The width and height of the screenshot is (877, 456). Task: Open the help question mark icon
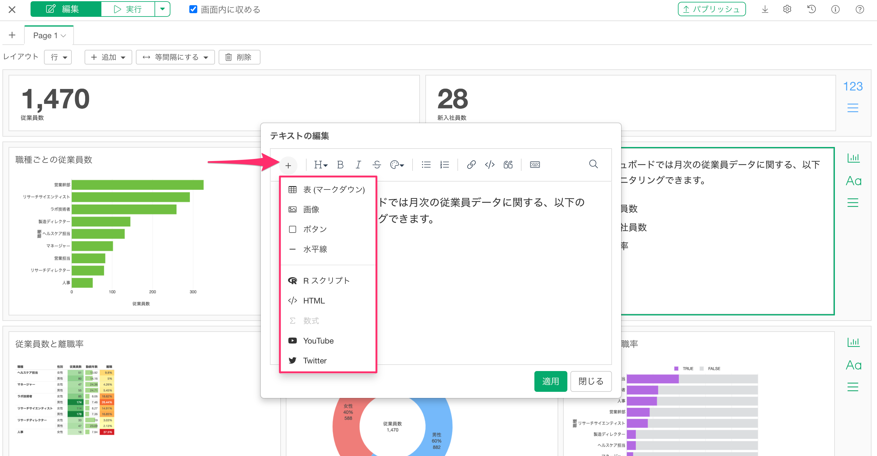click(x=860, y=9)
